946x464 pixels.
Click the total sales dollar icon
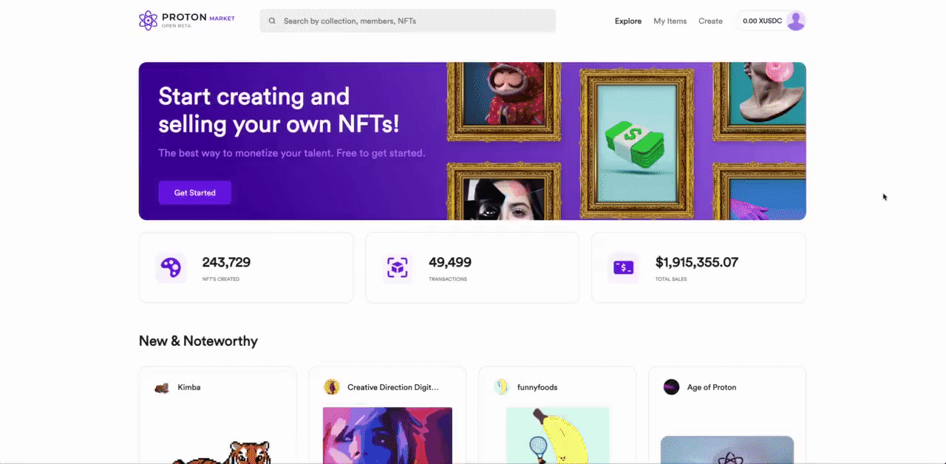click(624, 267)
